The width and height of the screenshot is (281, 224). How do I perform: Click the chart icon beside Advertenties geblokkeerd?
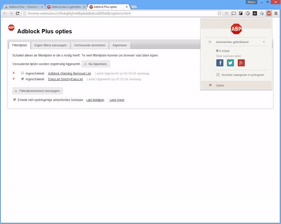(x=210, y=42)
